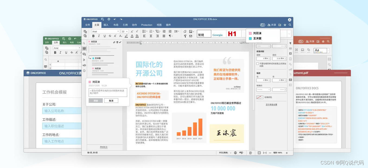Align paragraph left in document editor
This screenshot has height=168, width=368.
pyautogui.click(x=144, y=36)
